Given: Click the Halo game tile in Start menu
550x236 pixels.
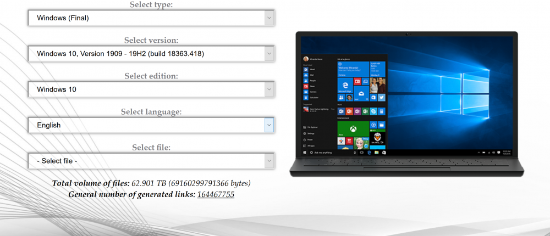Looking at the screenshot, I should coord(377,137).
